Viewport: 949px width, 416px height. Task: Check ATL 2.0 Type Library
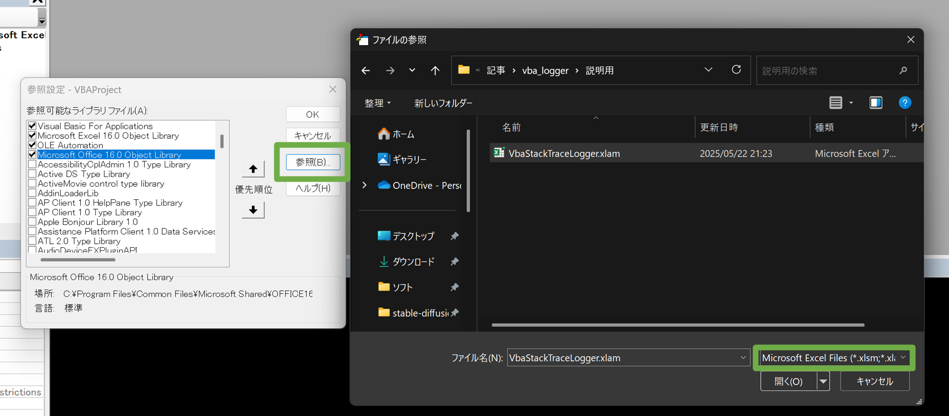[32, 241]
